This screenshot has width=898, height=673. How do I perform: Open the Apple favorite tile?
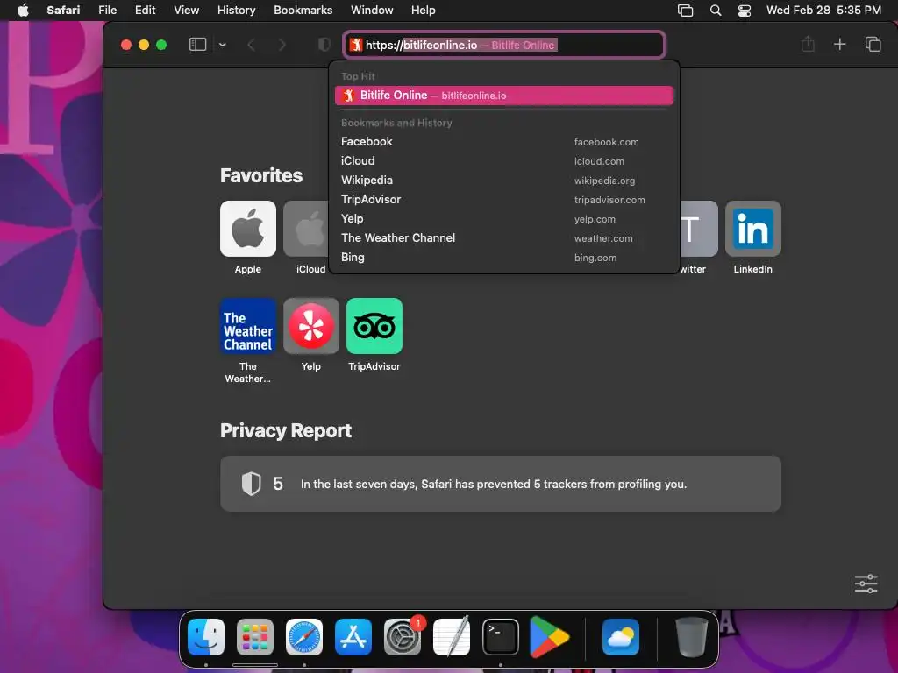pos(248,229)
